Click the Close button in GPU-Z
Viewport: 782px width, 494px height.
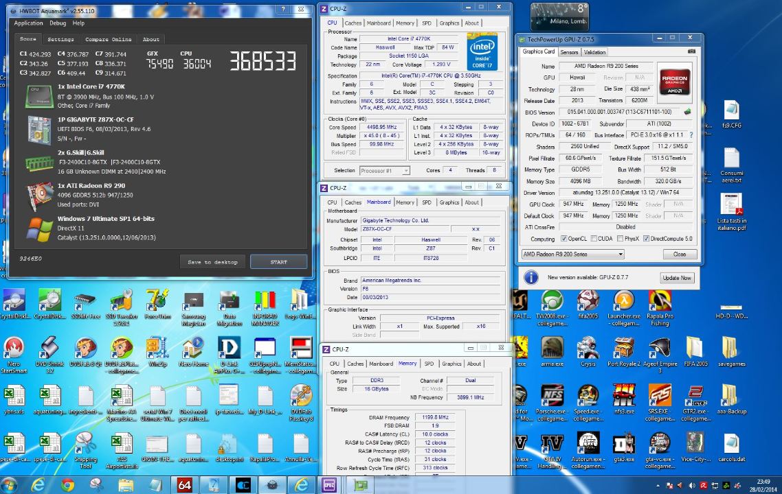679,254
